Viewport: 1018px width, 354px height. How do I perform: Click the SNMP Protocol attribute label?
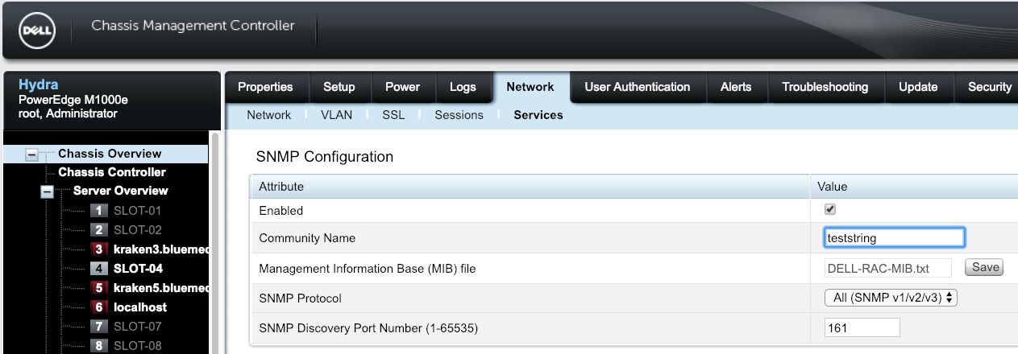click(301, 298)
